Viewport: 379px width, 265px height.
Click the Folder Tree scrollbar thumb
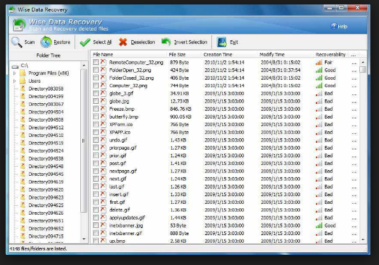point(83,141)
